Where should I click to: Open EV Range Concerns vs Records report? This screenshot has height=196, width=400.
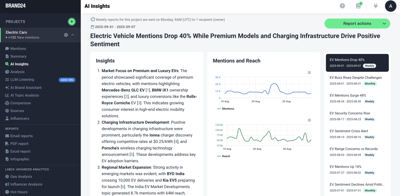click(357, 152)
